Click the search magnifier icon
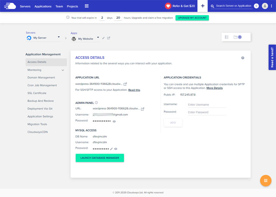Viewport: 276px width, 197px height. (x=212, y=6)
